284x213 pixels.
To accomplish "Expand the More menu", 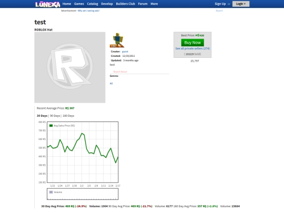I will (154, 4).
